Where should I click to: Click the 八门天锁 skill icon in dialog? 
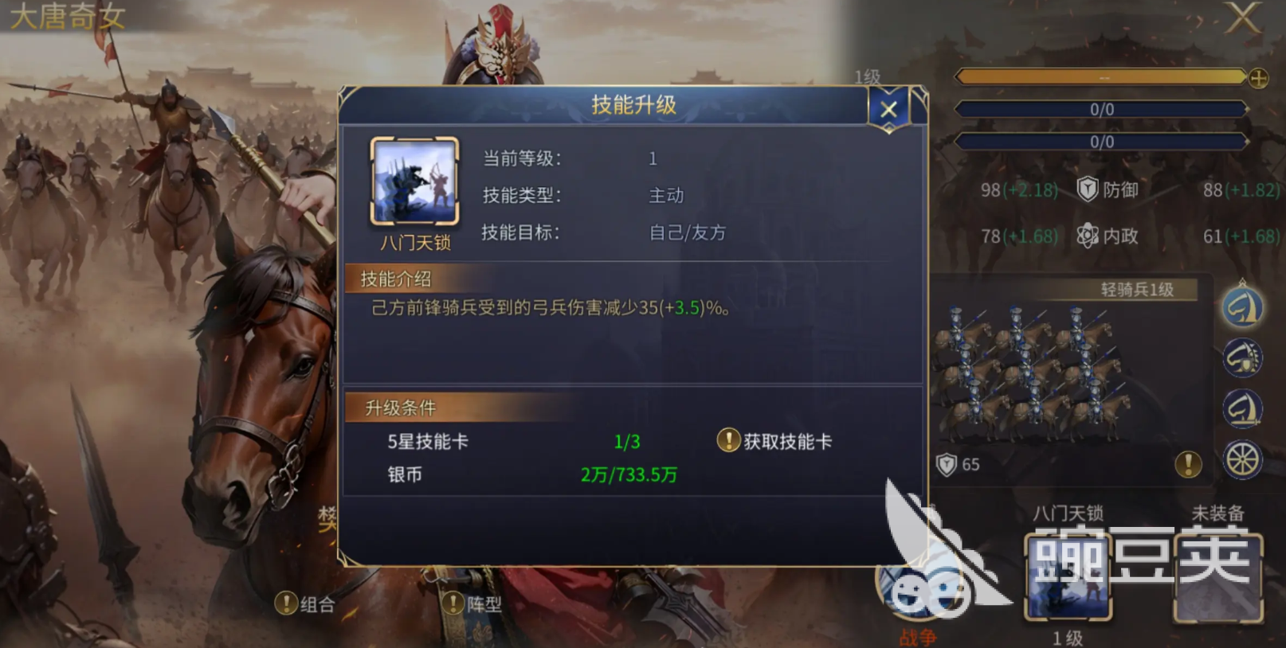[414, 182]
